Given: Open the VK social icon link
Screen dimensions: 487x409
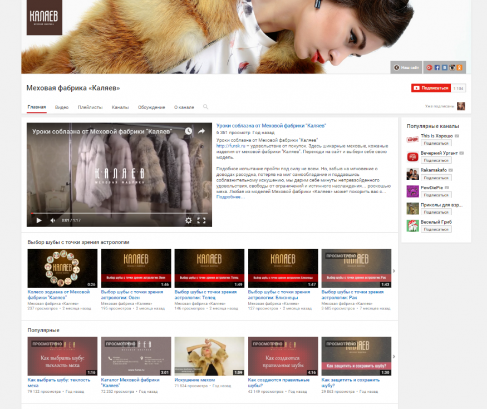Looking at the screenshot, I should pos(445,67).
